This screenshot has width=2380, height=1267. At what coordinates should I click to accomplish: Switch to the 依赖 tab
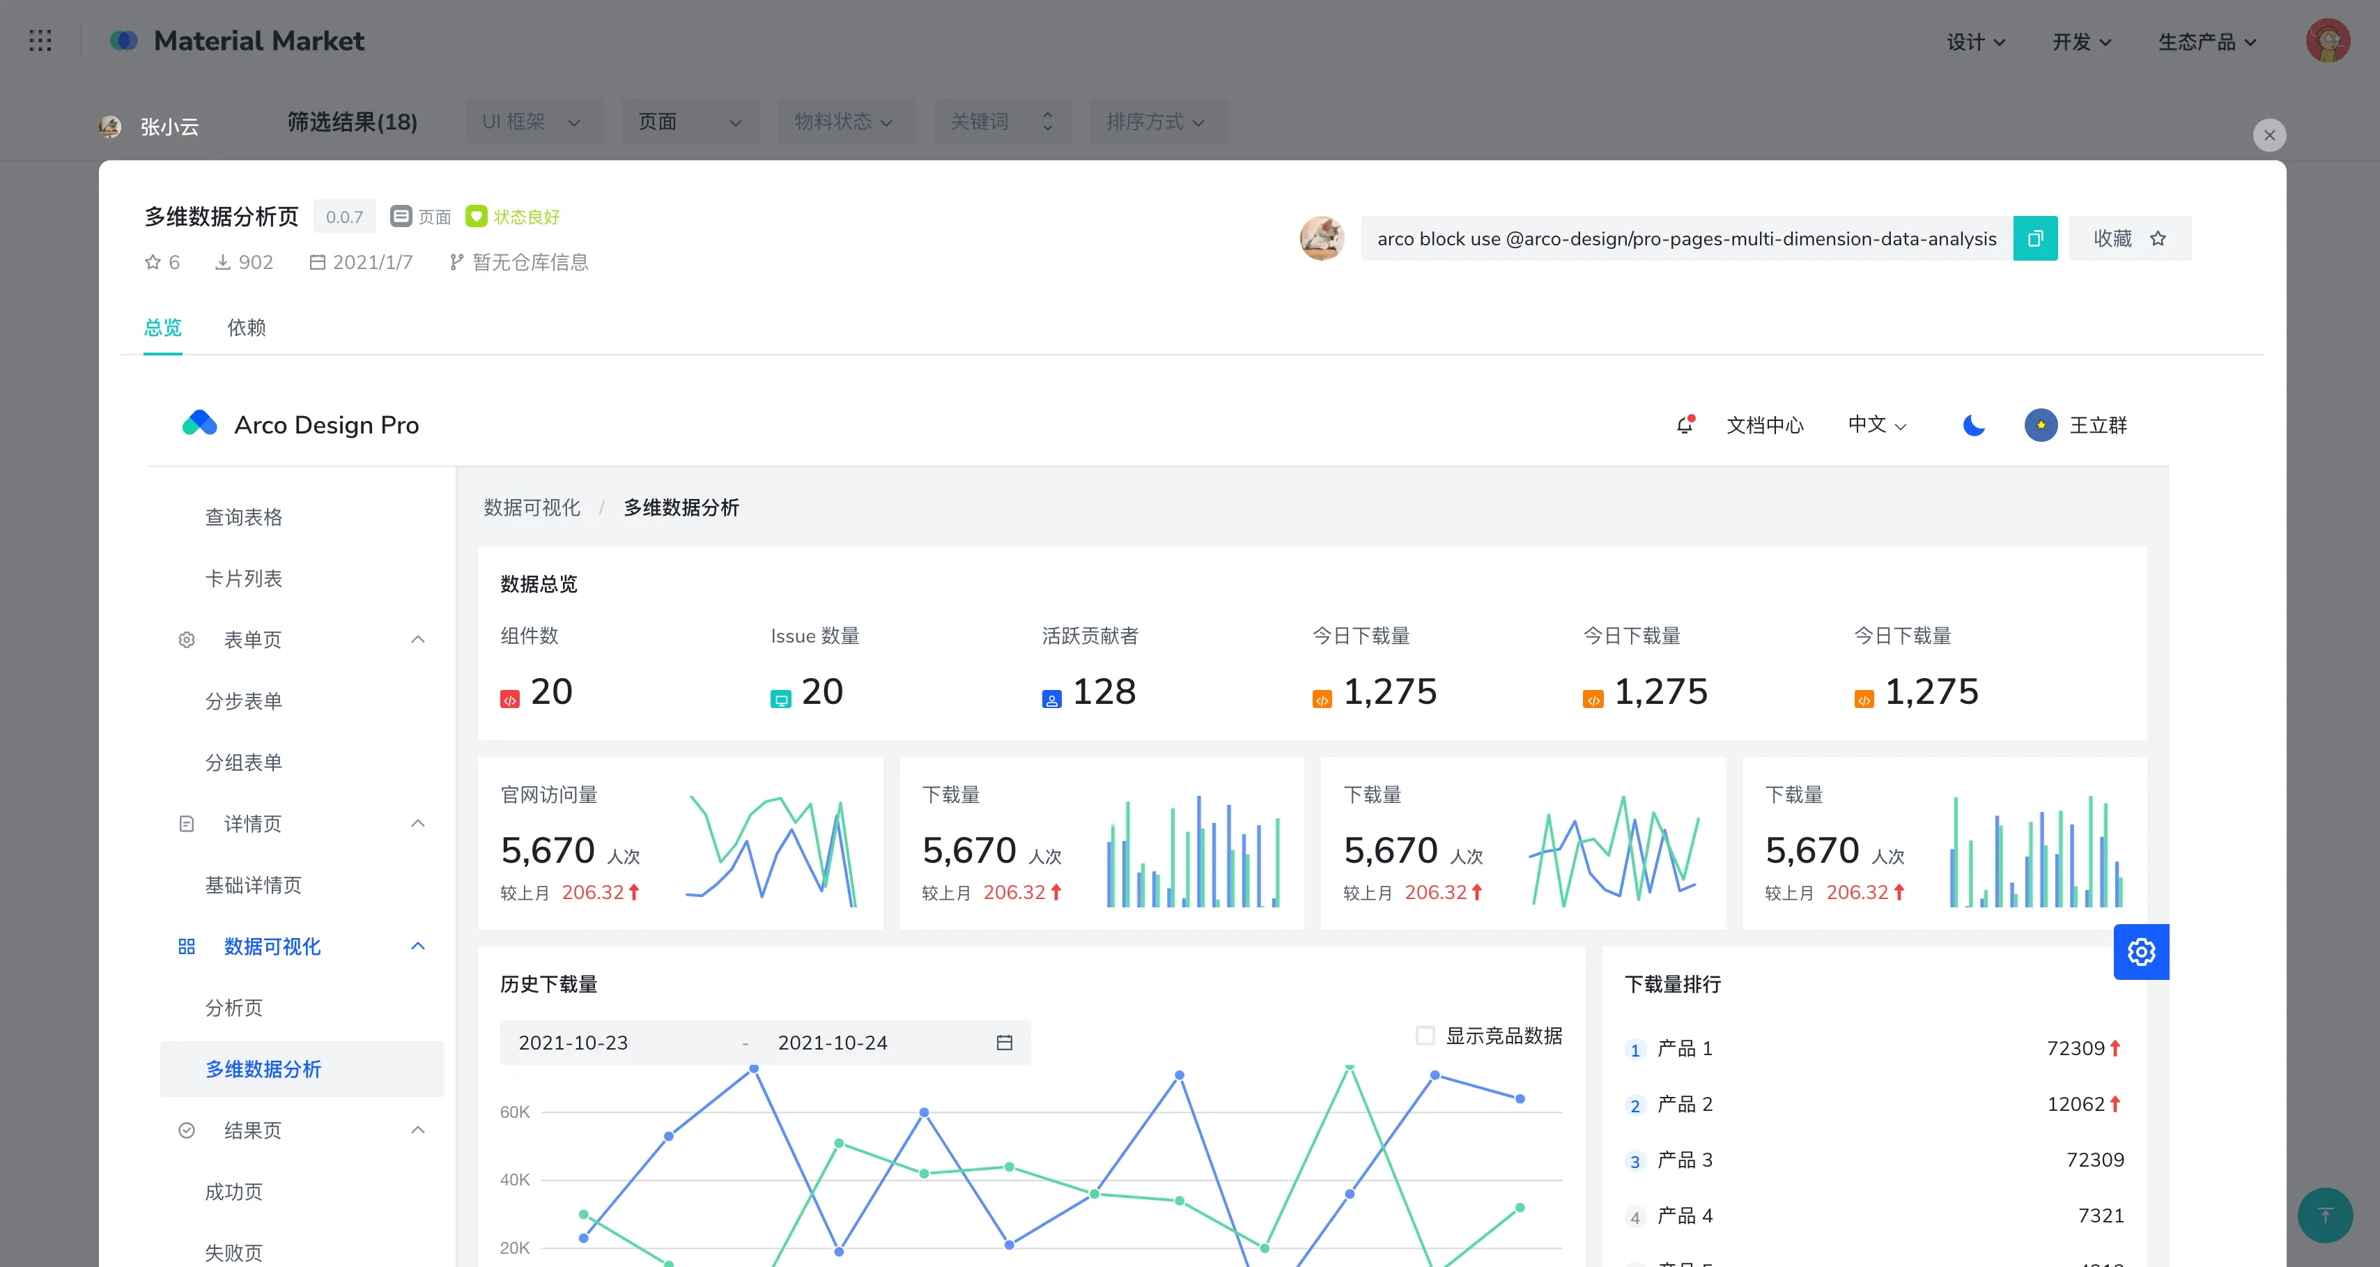click(247, 327)
